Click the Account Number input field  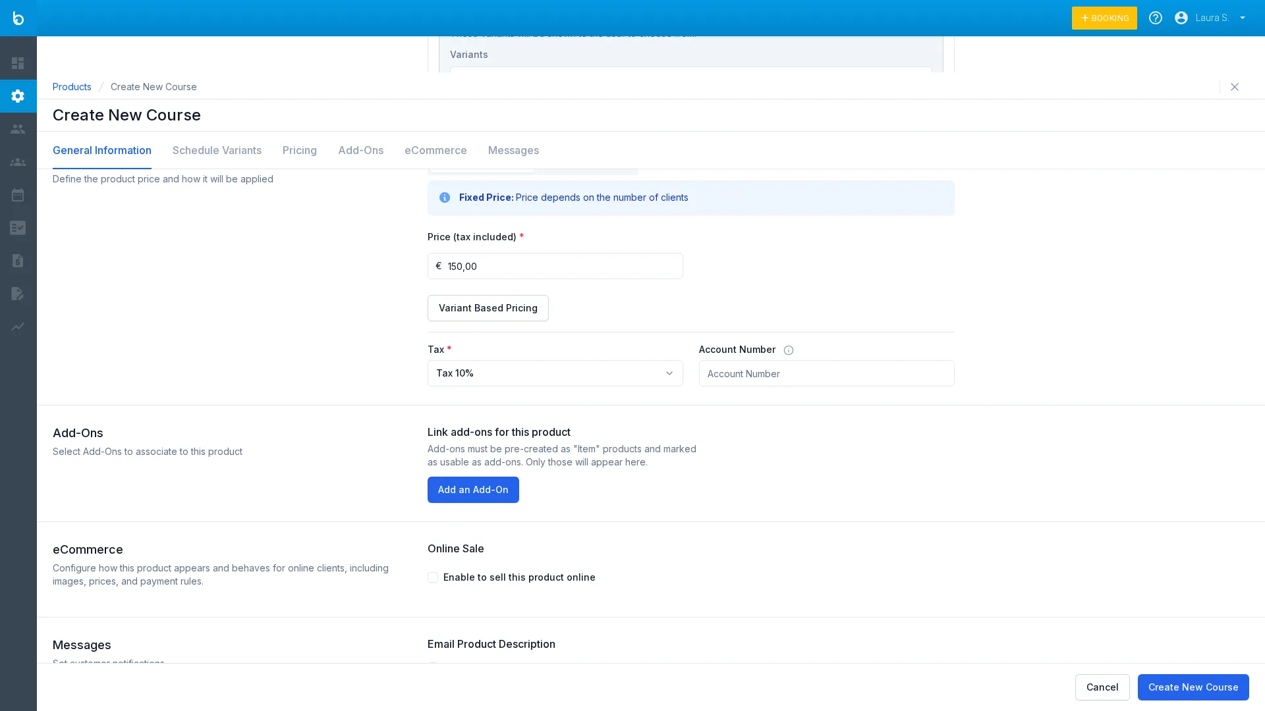coord(826,373)
